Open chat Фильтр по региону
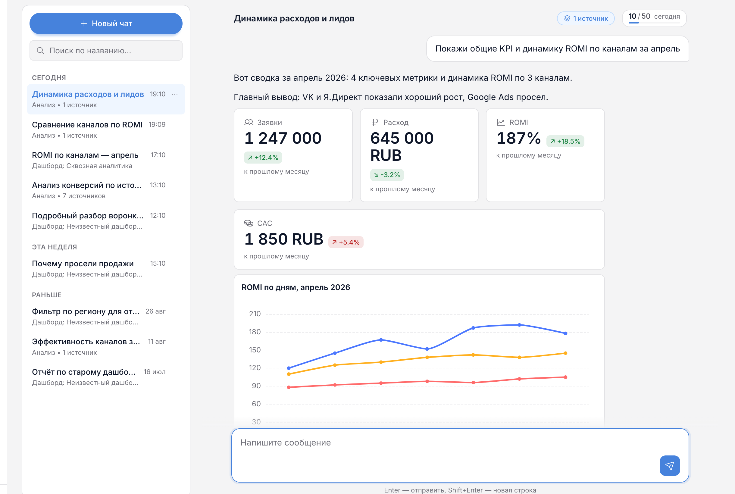This screenshot has height=494, width=735. pos(106,316)
